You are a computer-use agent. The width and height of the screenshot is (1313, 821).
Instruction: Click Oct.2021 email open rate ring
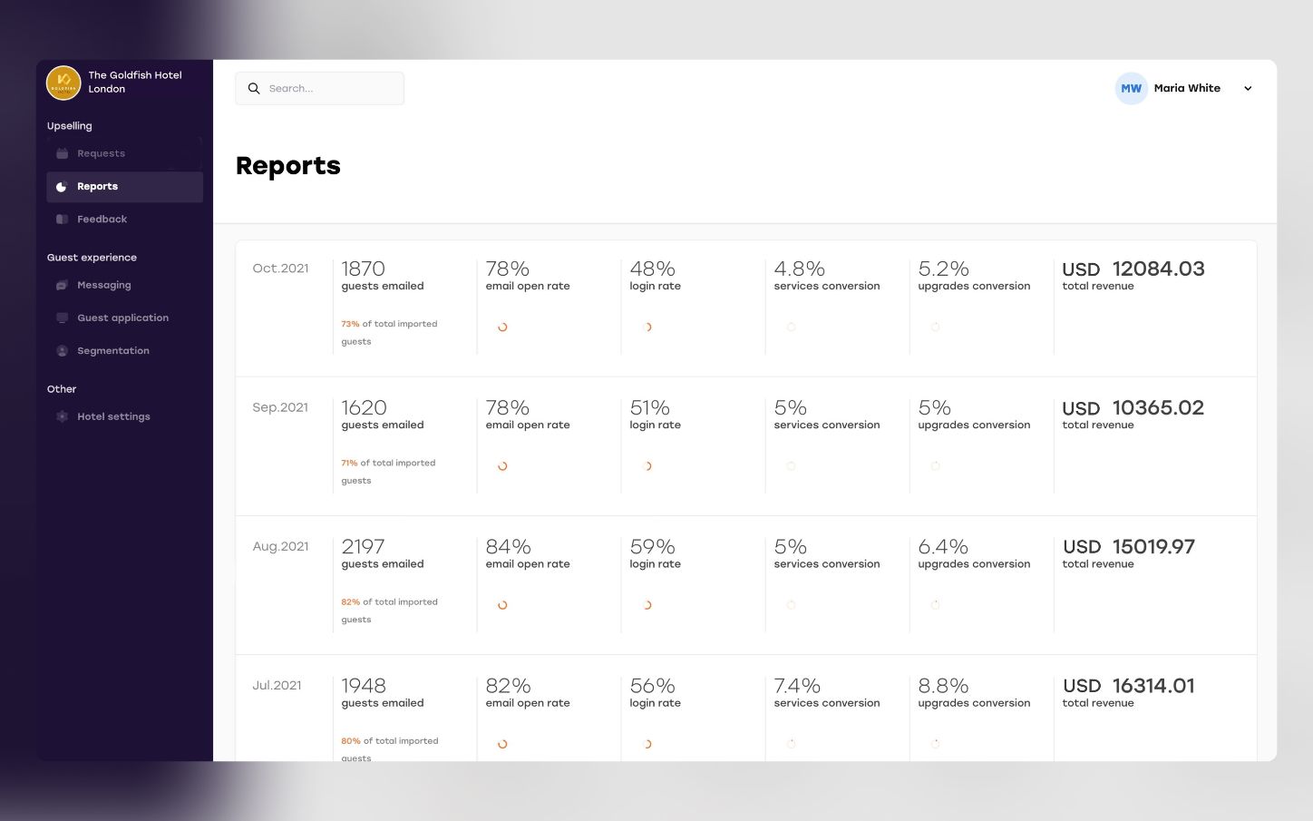point(502,327)
